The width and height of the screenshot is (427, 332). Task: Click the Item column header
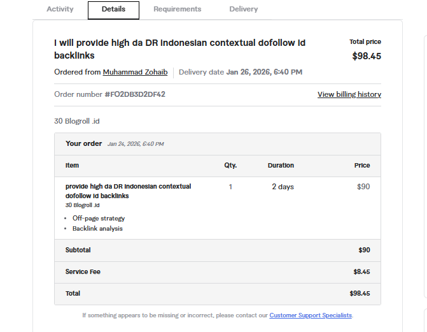point(72,166)
